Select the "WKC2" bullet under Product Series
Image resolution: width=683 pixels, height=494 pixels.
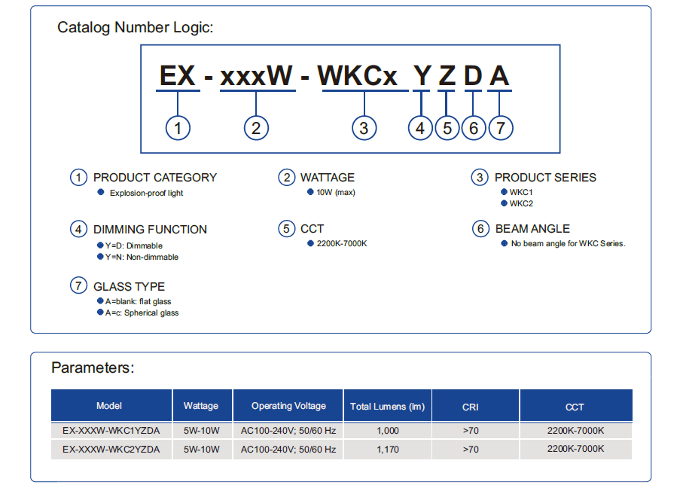click(x=521, y=203)
